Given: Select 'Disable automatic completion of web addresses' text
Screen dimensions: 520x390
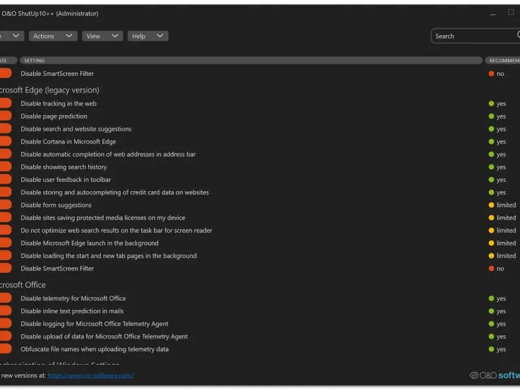Looking at the screenshot, I should tap(108, 154).
